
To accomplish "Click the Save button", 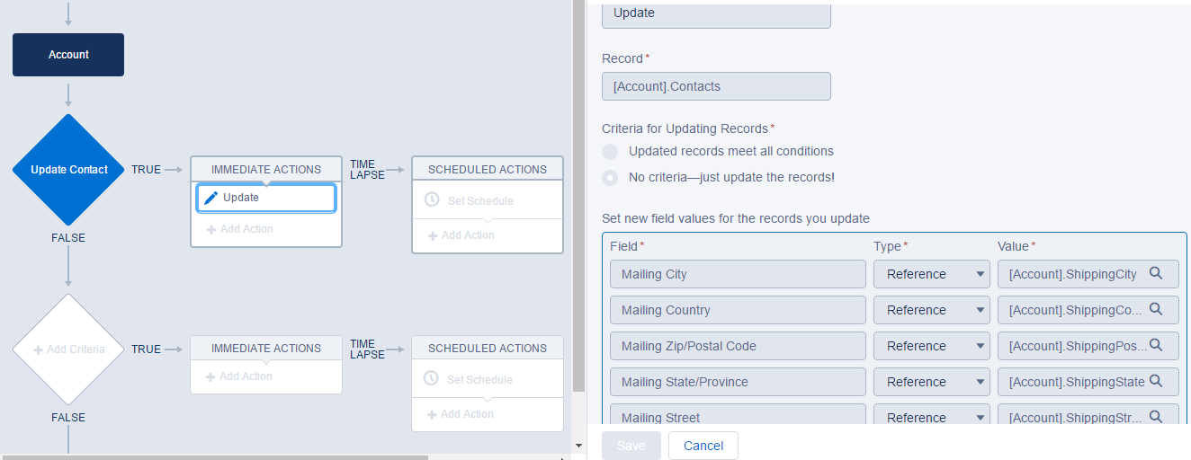I will pos(631,446).
